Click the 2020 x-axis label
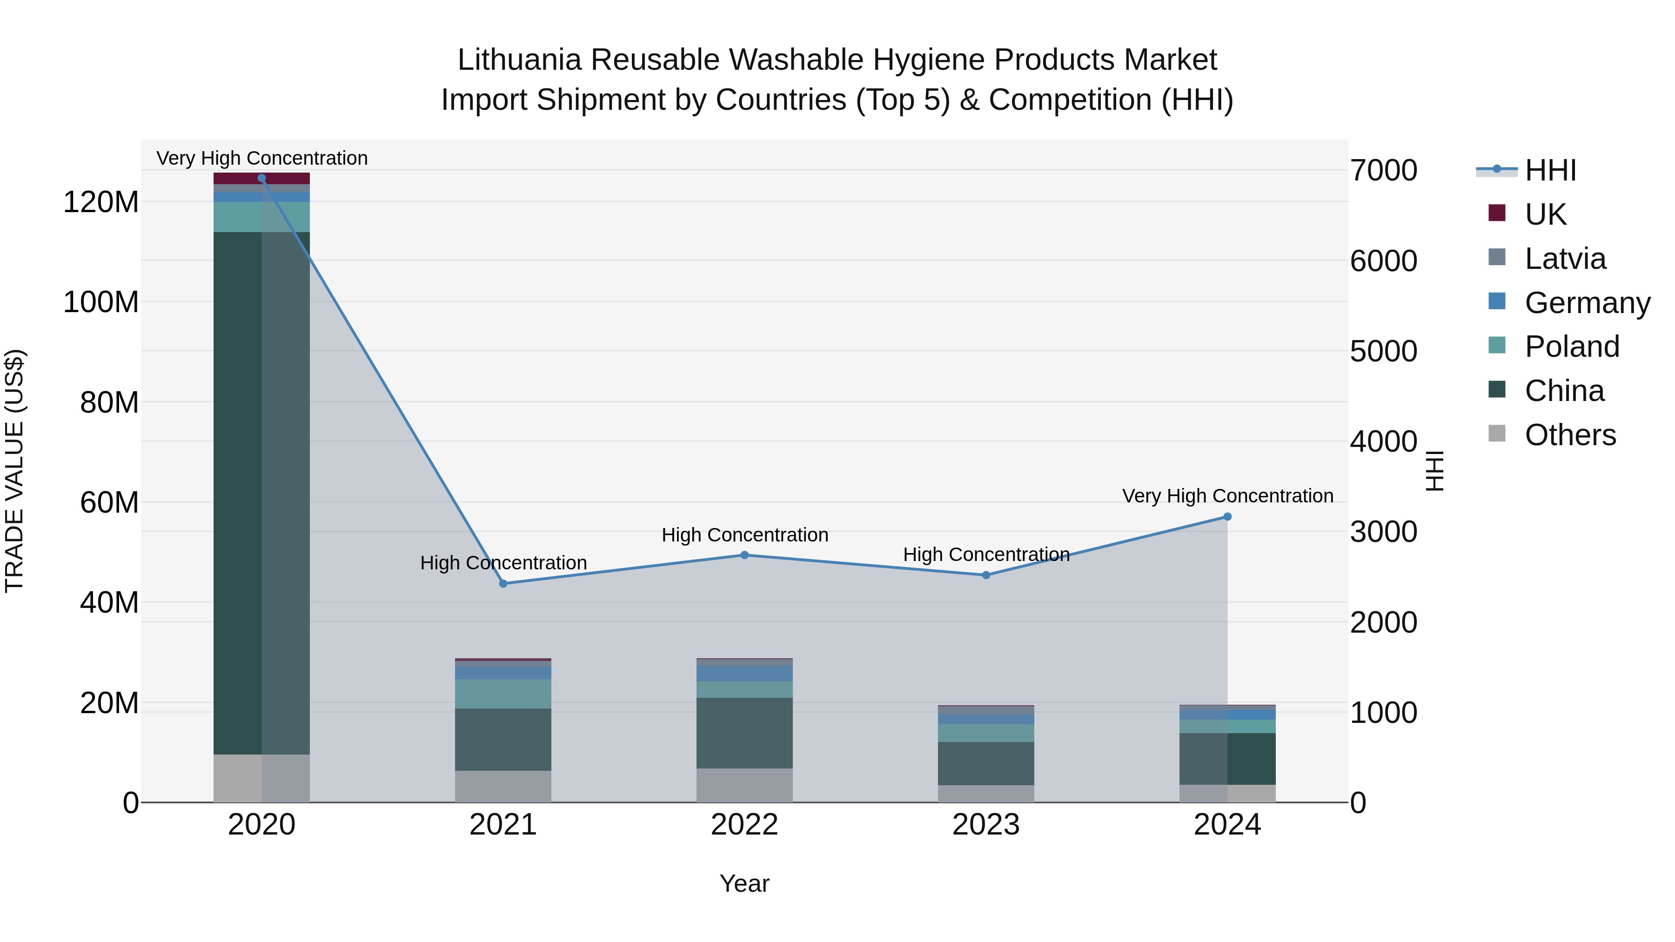 [261, 825]
